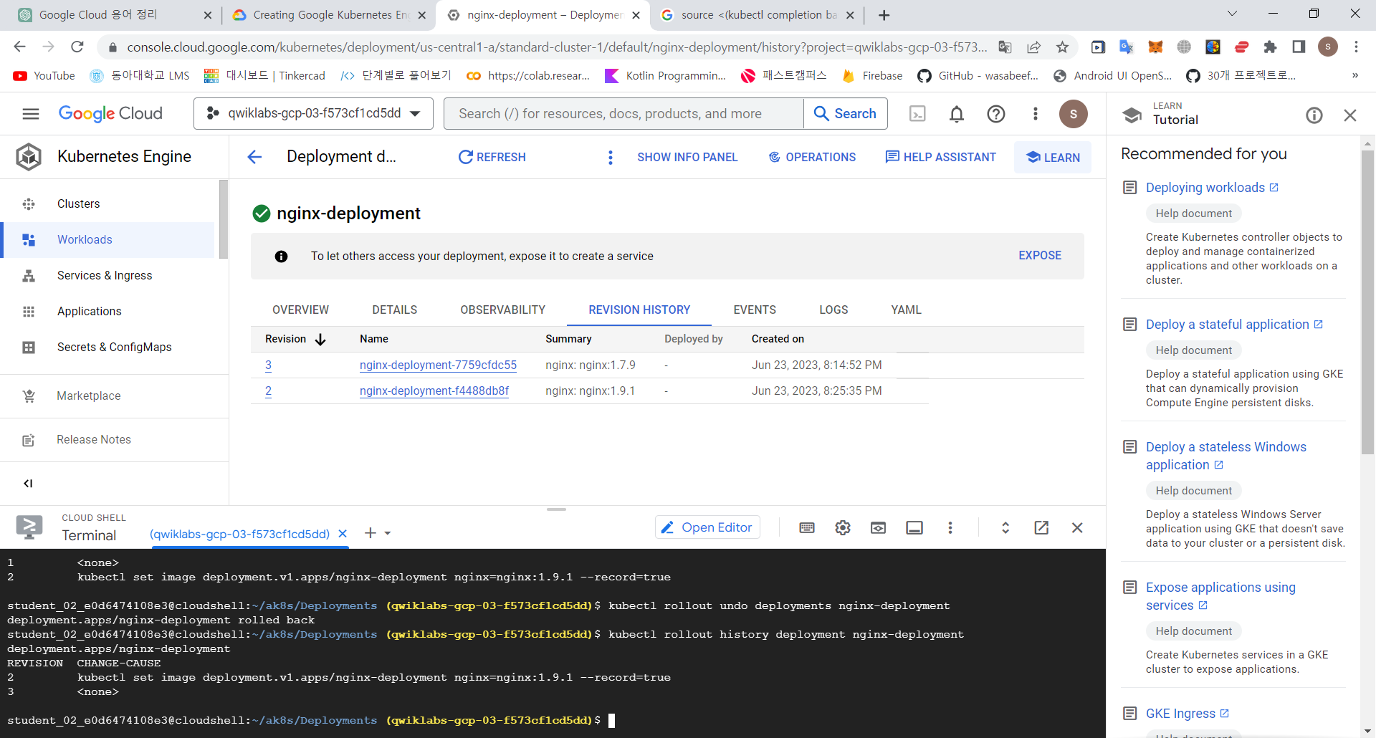The image size is (1376, 738).
Task: Open revision number 3 link
Action: [x=268, y=365]
